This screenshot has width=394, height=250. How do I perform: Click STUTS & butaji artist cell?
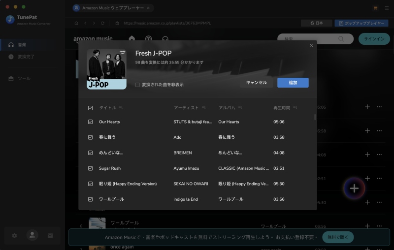[x=193, y=122]
